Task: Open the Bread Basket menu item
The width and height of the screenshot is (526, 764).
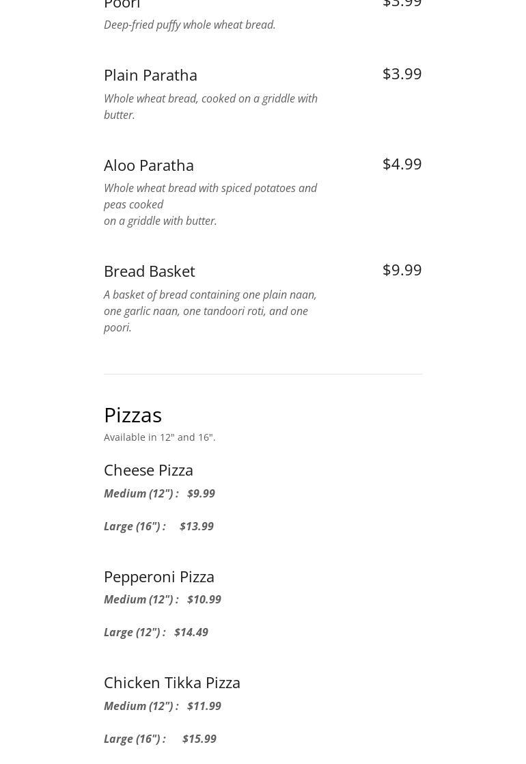Action: 150,271
